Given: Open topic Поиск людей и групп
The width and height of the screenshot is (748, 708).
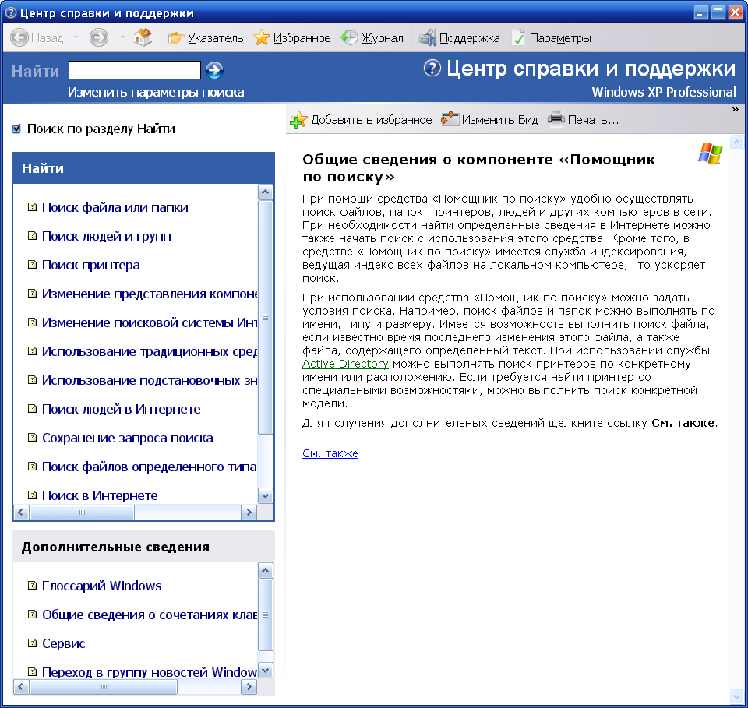Looking at the screenshot, I should [107, 236].
